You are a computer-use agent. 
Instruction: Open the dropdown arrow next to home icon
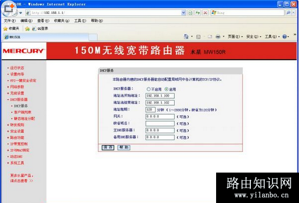click(192, 37)
